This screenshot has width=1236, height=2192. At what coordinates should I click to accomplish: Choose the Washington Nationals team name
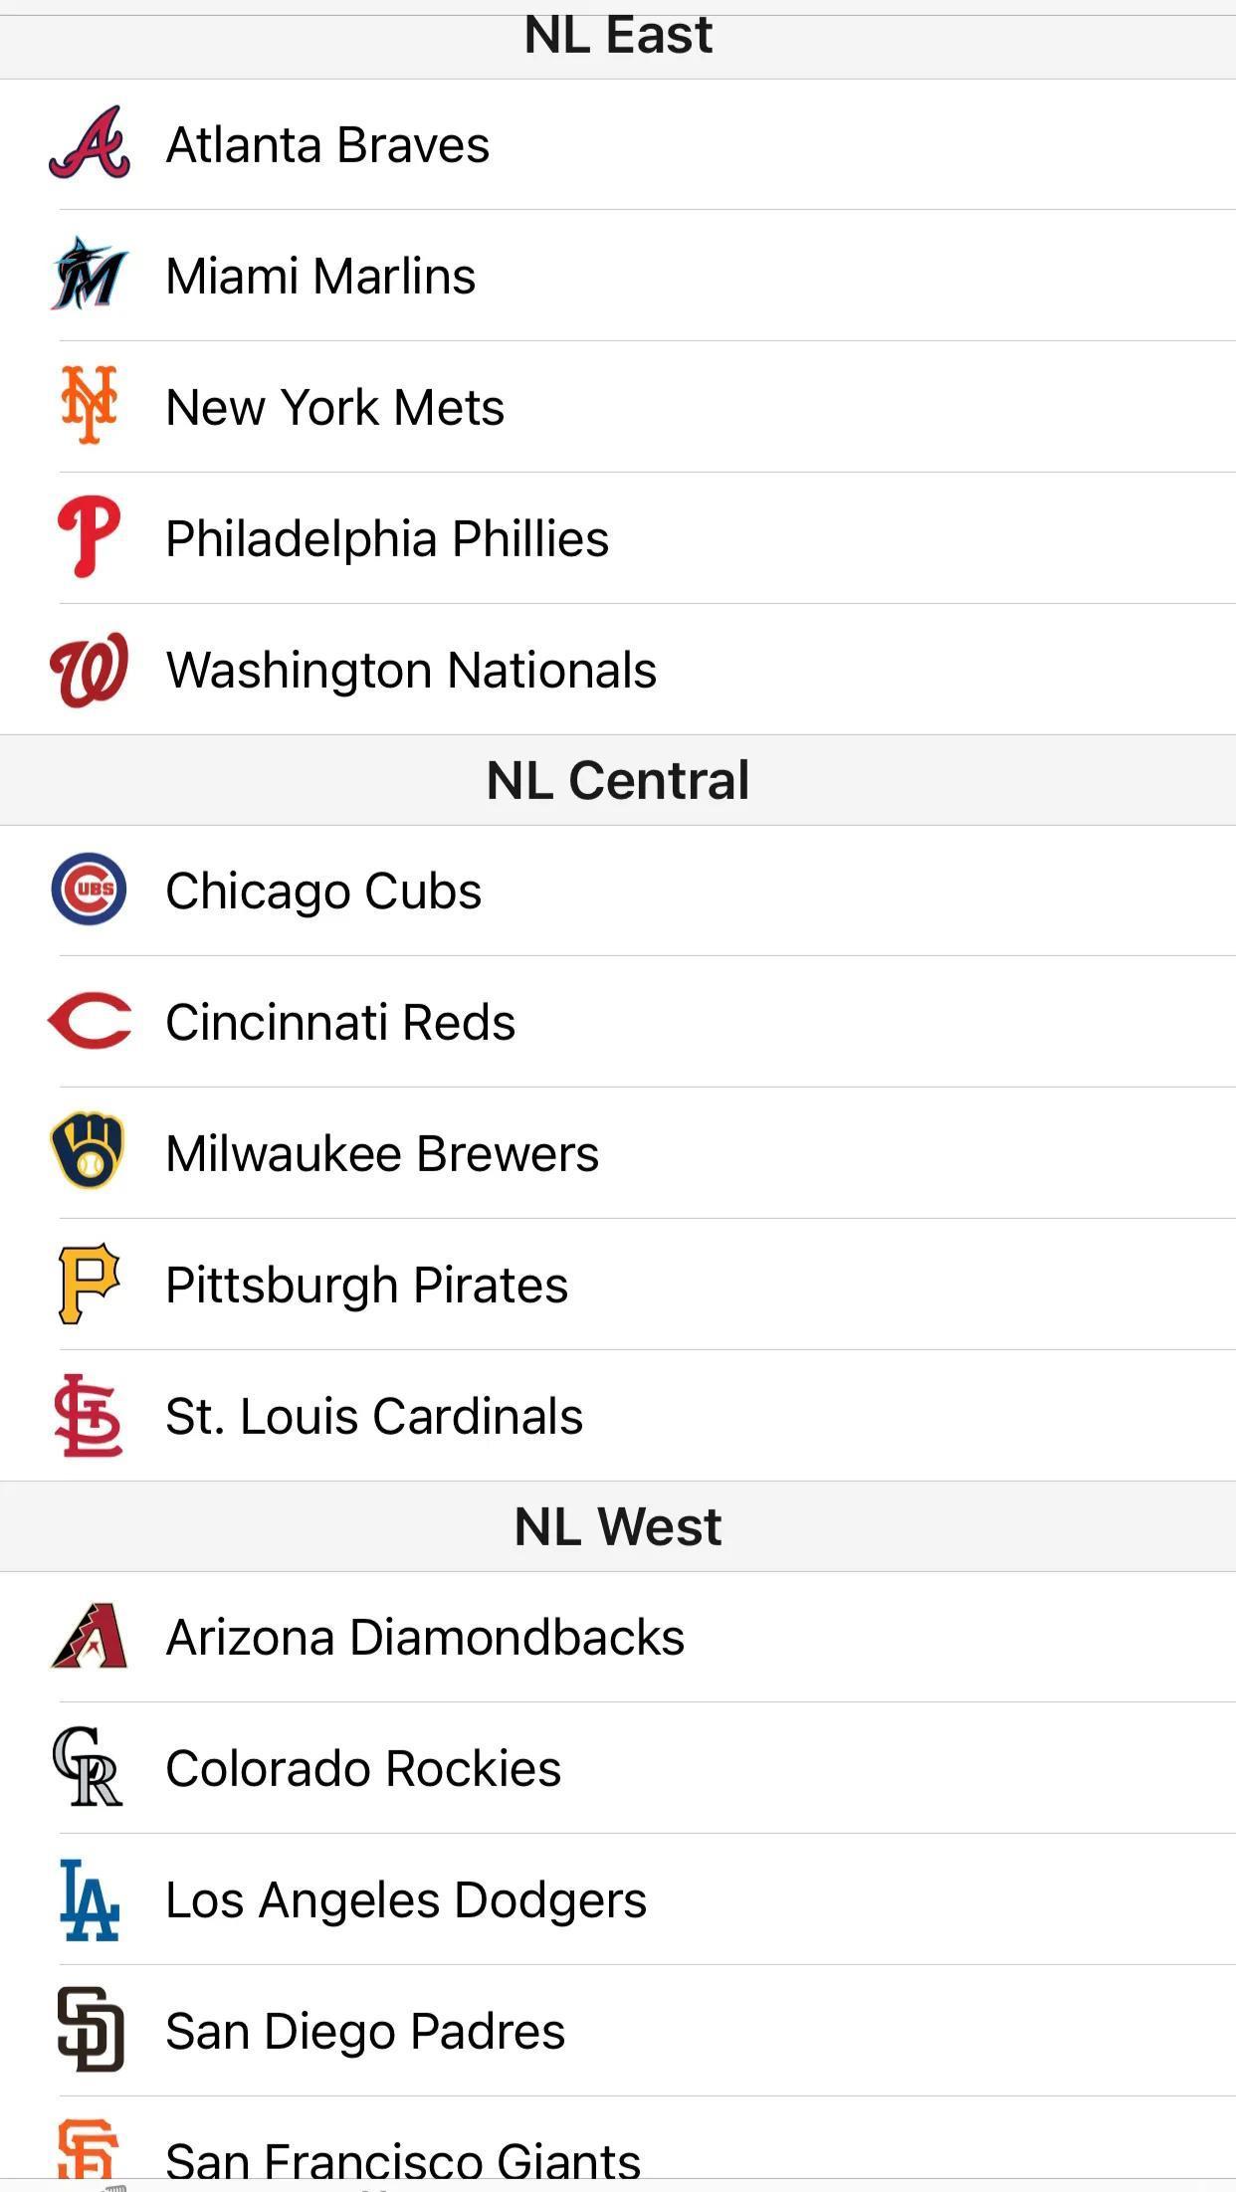pyautogui.click(x=411, y=670)
